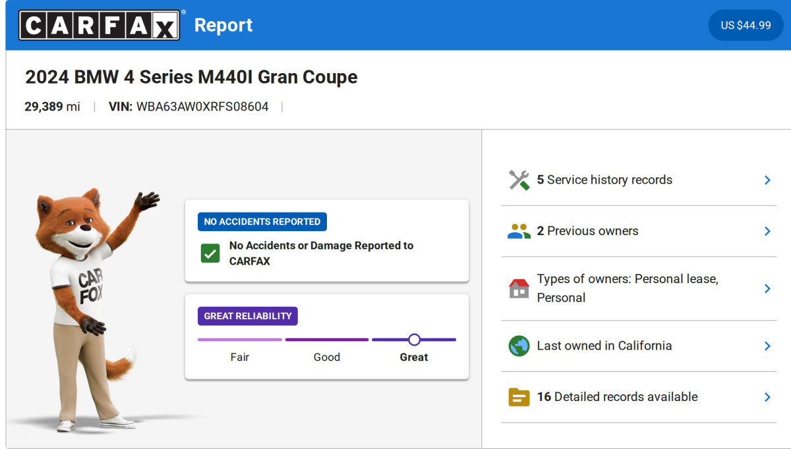Viewport: 791px width, 449px height.
Task: Expand the Last owned in California chevron
Action: (767, 346)
